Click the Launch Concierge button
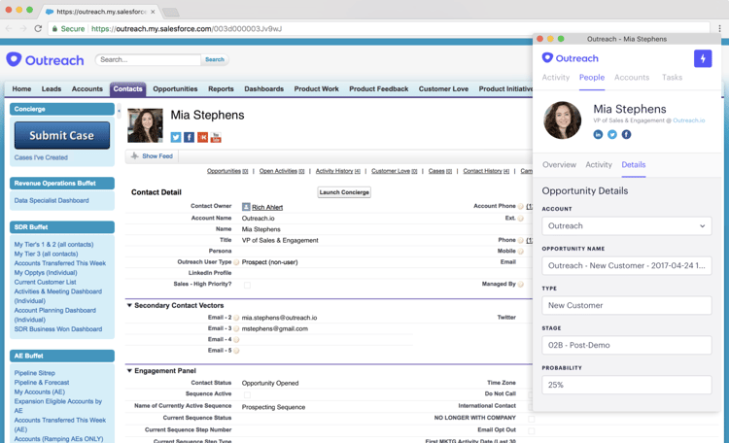729x443 pixels. (344, 192)
